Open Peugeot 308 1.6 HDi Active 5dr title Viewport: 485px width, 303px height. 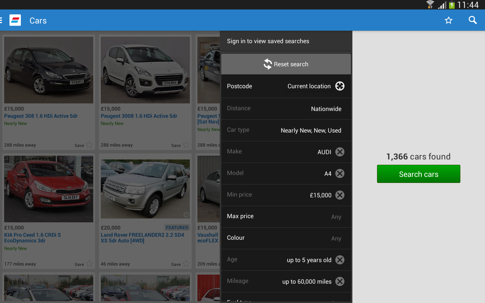41,116
